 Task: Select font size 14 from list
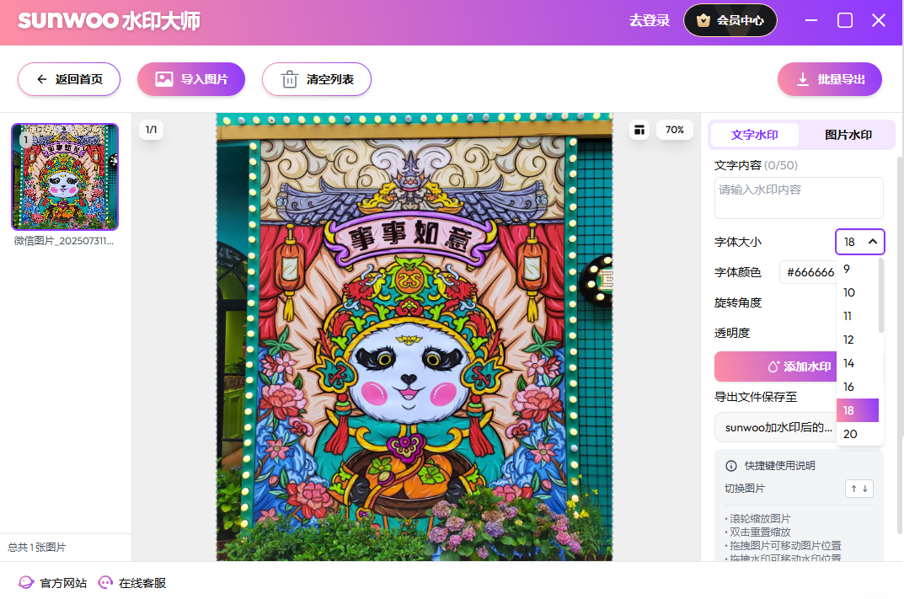pos(849,363)
